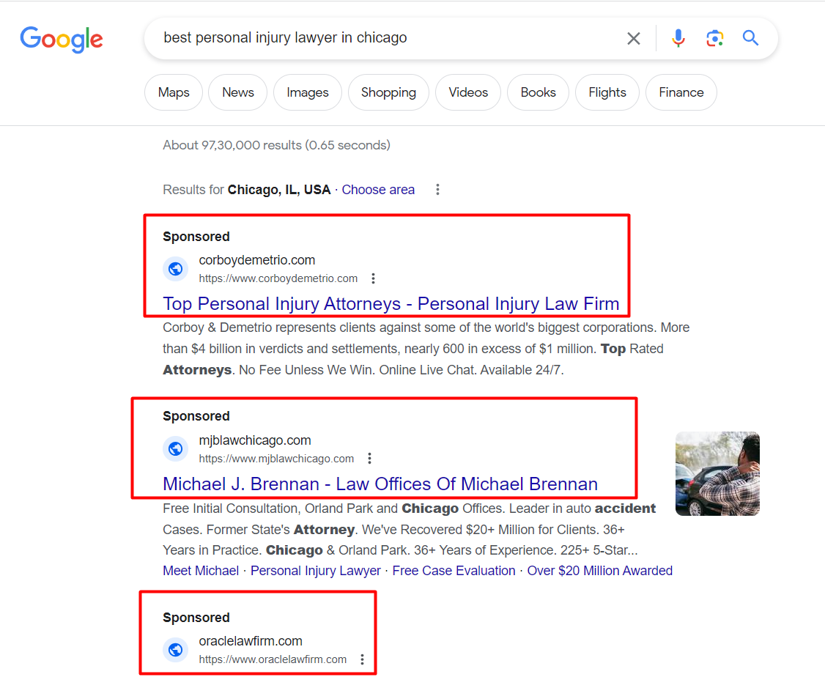Select the Images filter chip
This screenshot has height=677, width=825.
(x=308, y=92)
